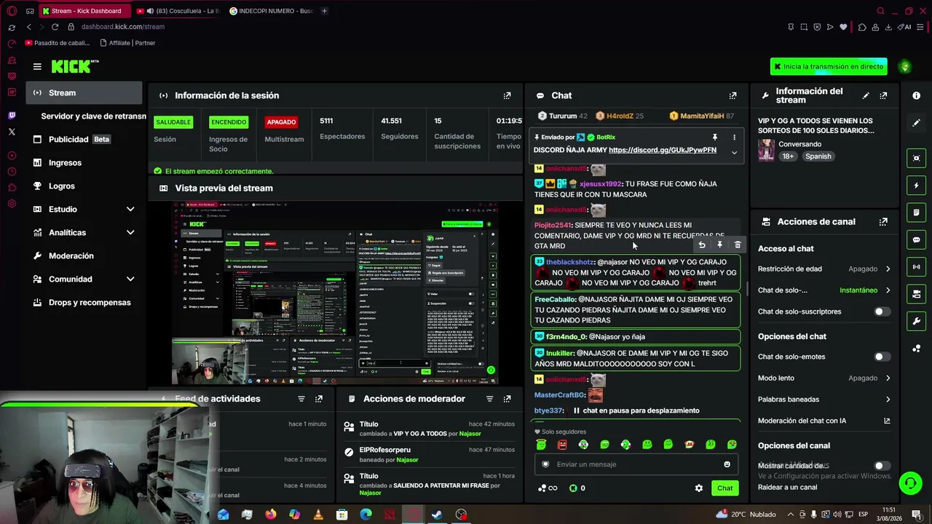The width and height of the screenshot is (932, 524).
Task: Delete the Piojito2541 chat message
Action: [x=737, y=245]
